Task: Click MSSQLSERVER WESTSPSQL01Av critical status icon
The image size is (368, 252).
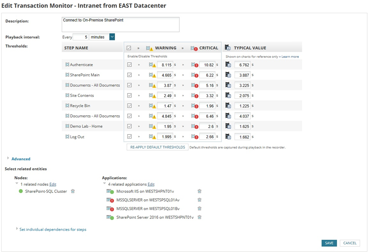Action: point(110,200)
